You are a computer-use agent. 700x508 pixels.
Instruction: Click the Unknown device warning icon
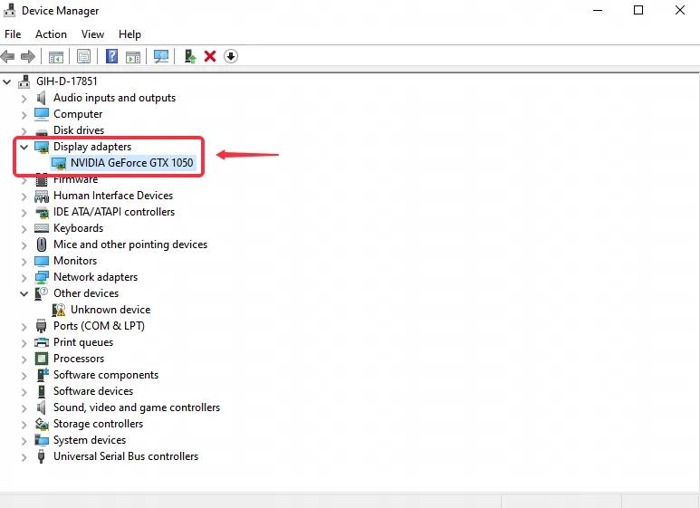pyautogui.click(x=59, y=310)
